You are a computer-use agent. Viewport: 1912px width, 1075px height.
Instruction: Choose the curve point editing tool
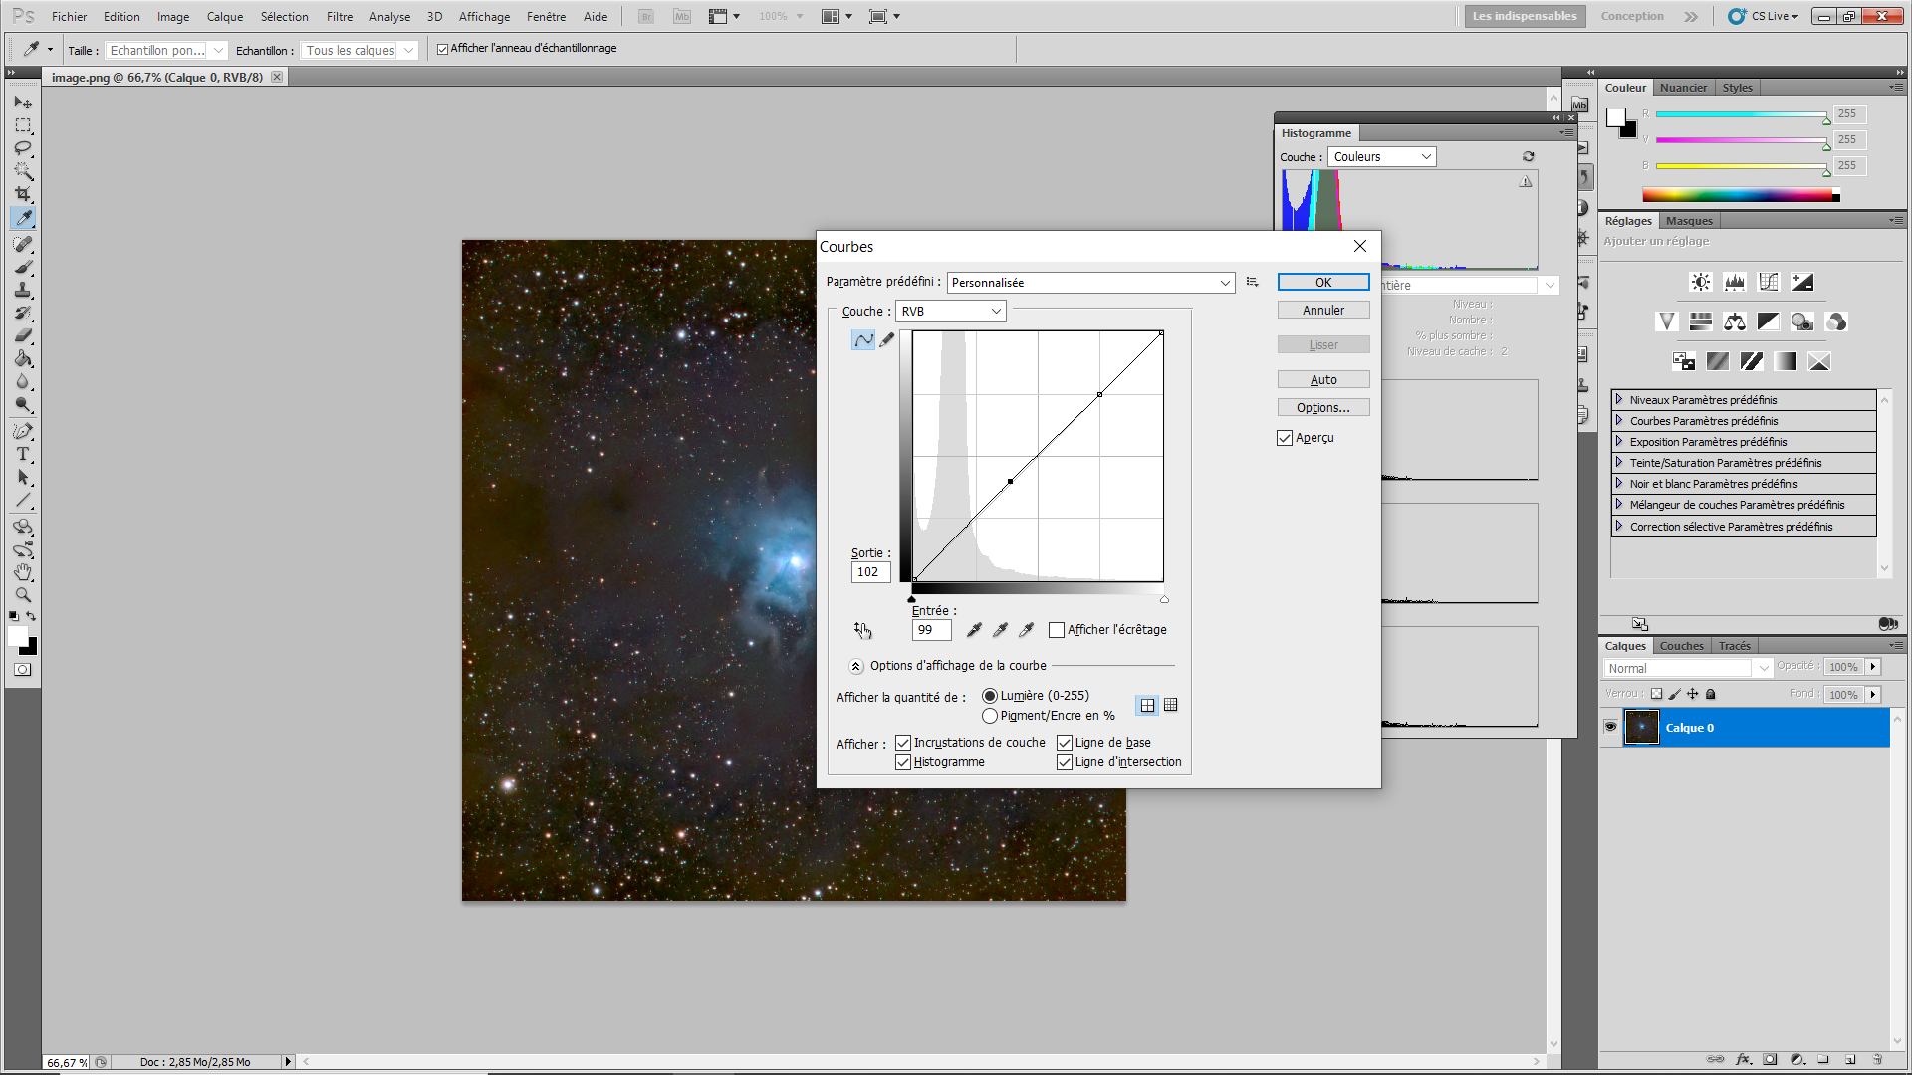[x=863, y=340]
